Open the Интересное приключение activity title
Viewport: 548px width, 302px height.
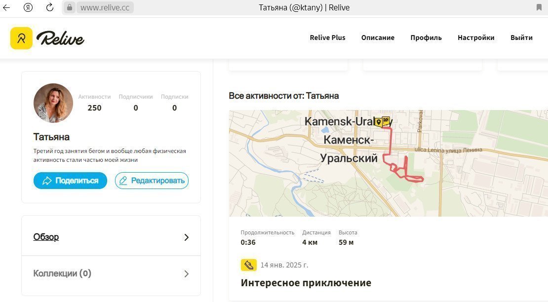pyautogui.click(x=306, y=283)
